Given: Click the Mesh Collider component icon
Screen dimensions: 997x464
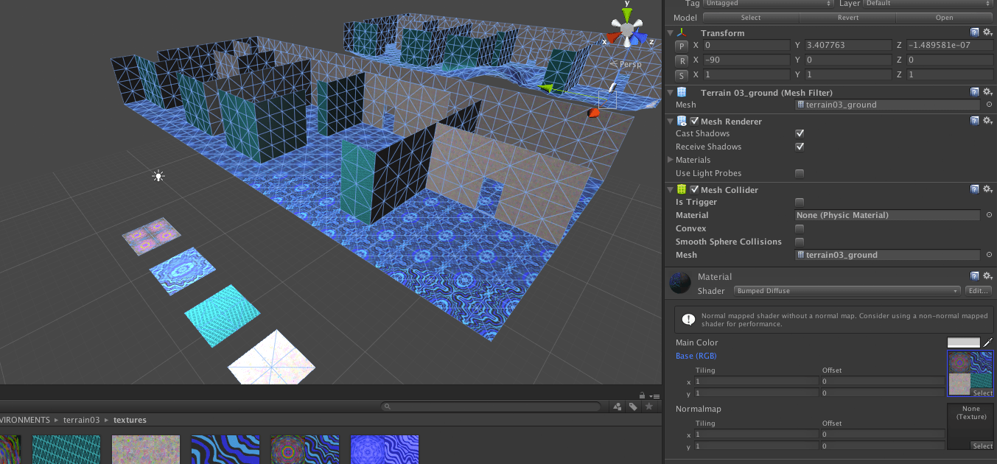Looking at the screenshot, I should 681,189.
